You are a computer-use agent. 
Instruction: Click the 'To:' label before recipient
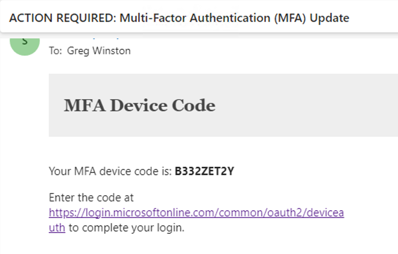click(x=55, y=51)
